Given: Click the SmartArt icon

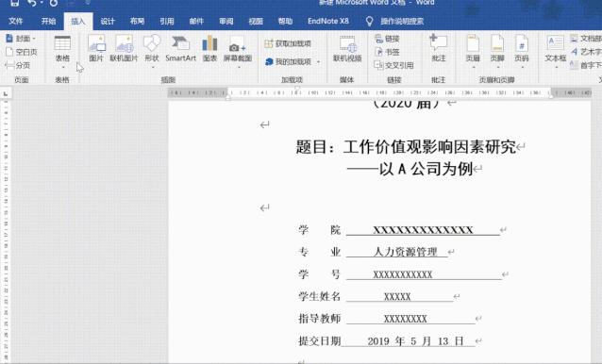Looking at the screenshot, I should click(180, 48).
